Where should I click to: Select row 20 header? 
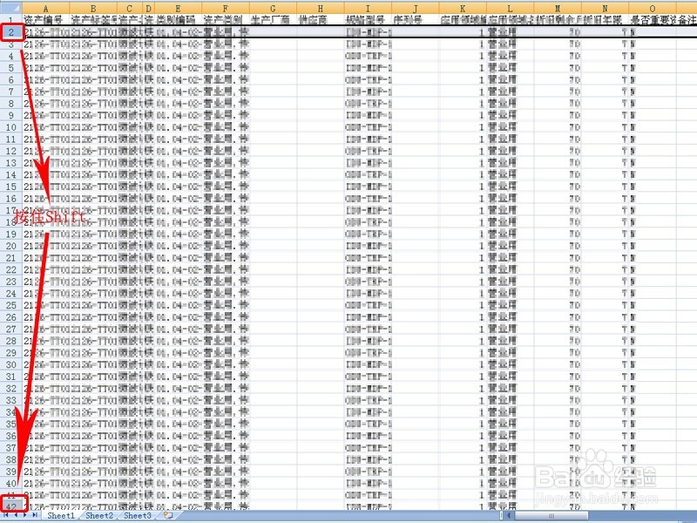click(x=10, y=246)
